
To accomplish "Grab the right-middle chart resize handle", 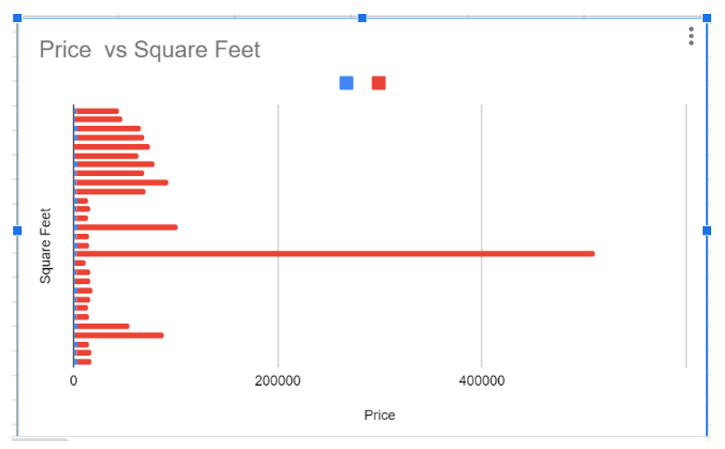I will pos(706,230).
